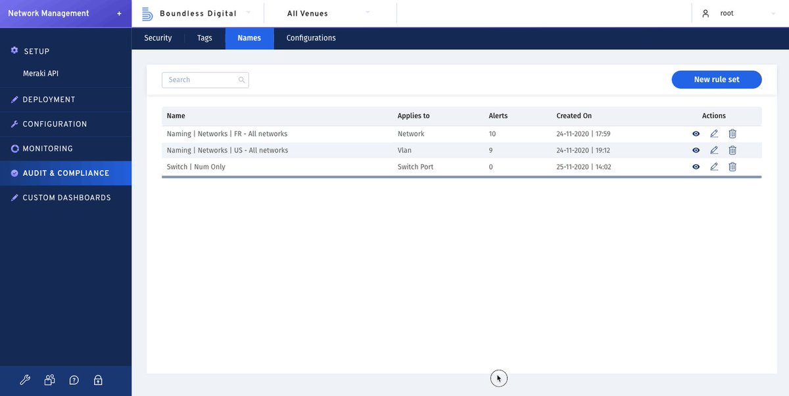The image size is (789, 396).
Task: Open the All Venues dropdown
Action: 368,12
